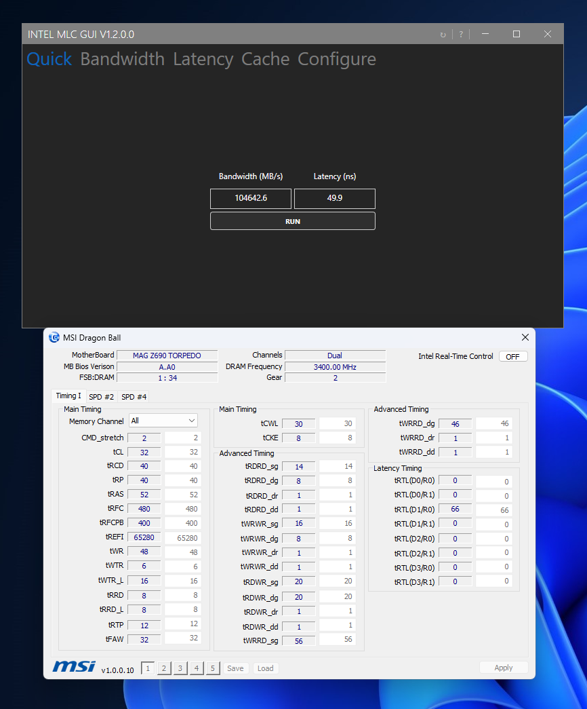Image resolution: width=587 pixels, height=709 pixels.
Task: Maximize the Intel MLC GUI window
Action: (x=517, y=34)
